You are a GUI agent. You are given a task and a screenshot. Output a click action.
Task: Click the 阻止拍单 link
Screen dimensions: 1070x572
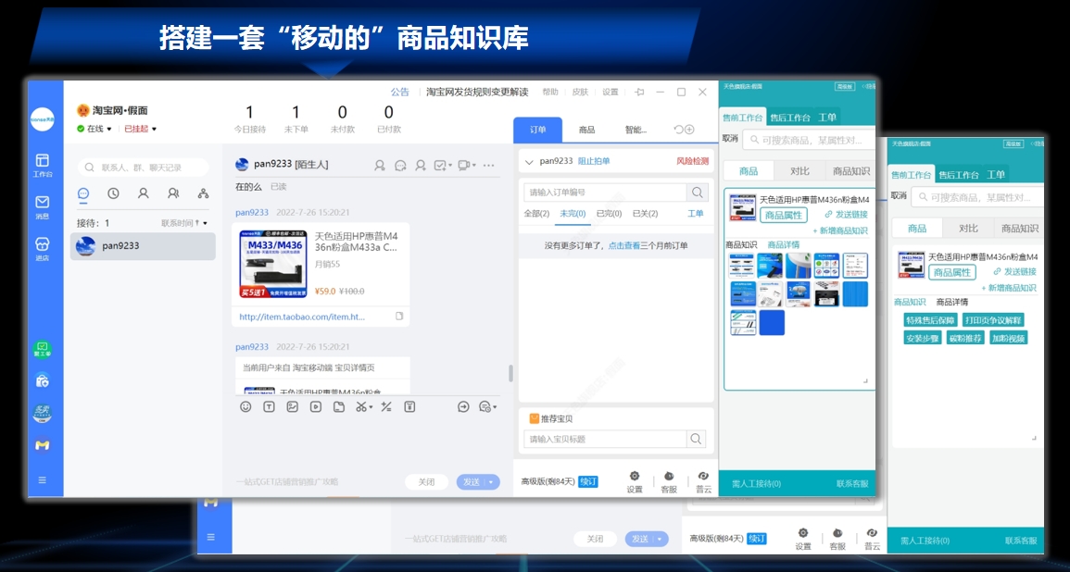[x=594, y=161]
